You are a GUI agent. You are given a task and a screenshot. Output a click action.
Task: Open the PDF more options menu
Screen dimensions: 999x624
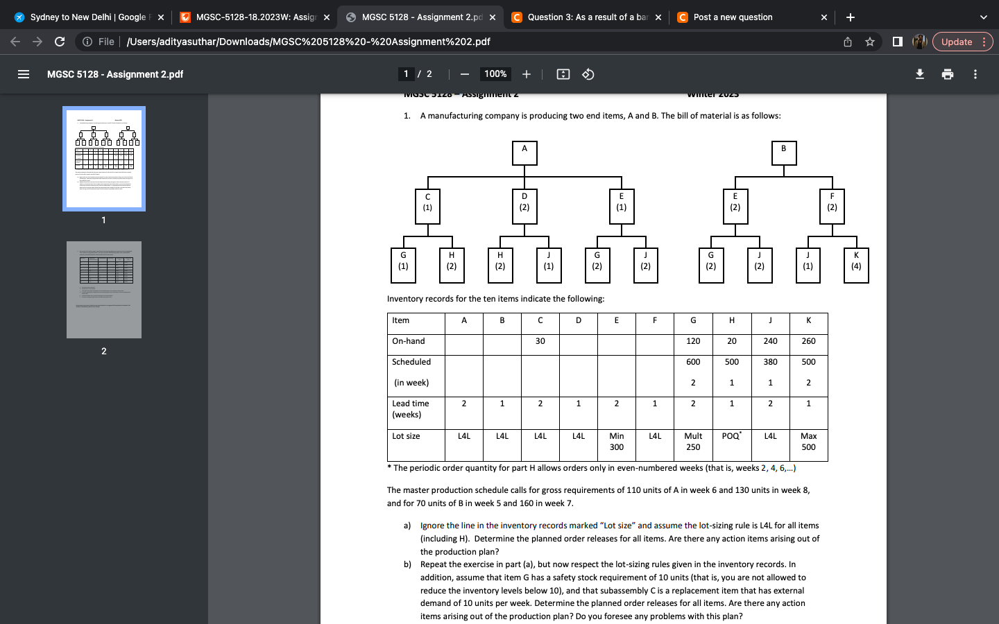[x=975, y=74]
